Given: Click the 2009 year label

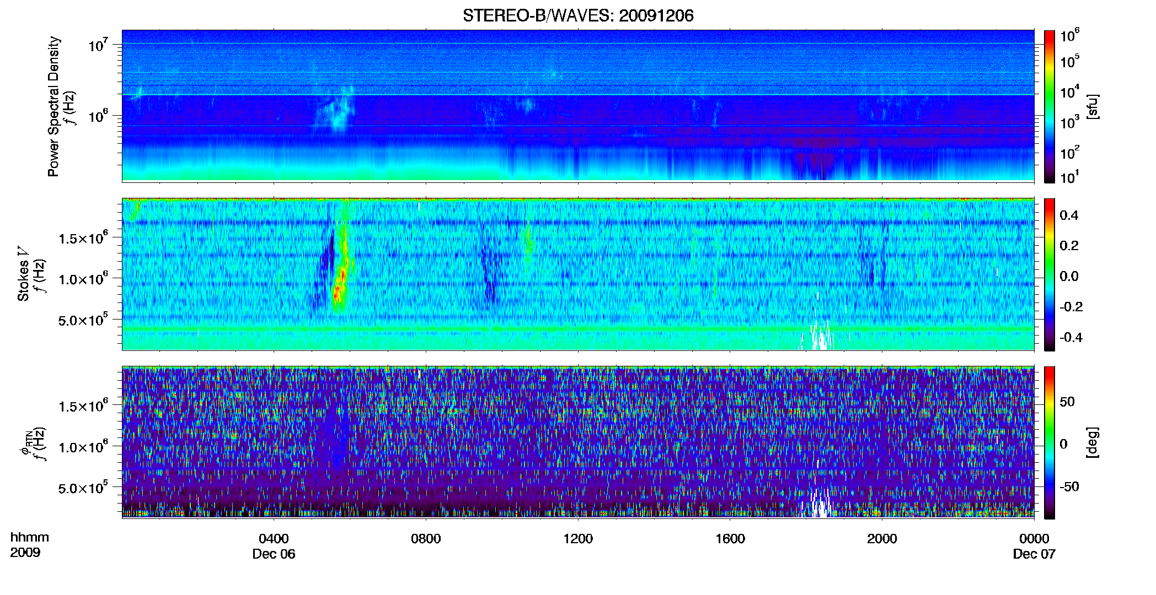Looking at the screenshot, I should 25,552.
